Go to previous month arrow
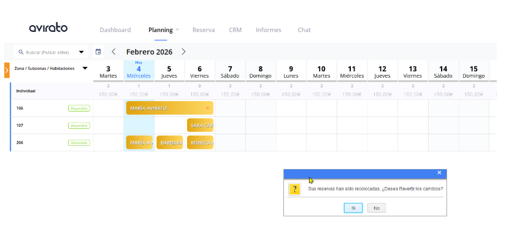Viewport: 506px width, 228px height. pos(113,51)
